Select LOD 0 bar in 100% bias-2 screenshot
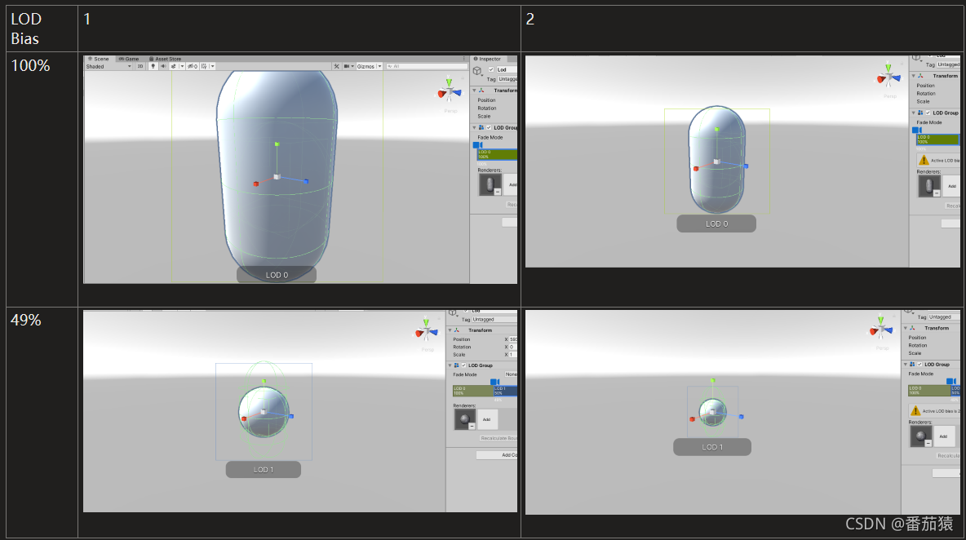The height and width of the screenshot is (540, 966). 937,139
